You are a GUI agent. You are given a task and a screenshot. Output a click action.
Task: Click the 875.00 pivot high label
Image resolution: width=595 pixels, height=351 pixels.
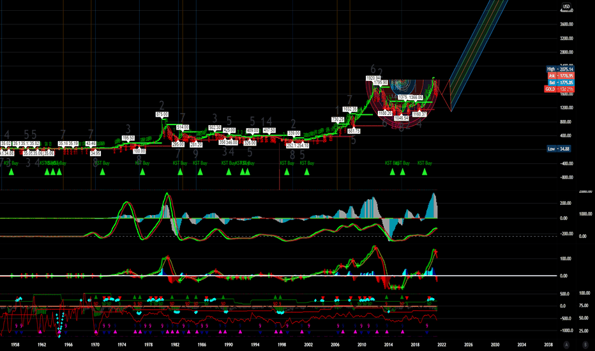pyautogui.click(x=162, y=114)
